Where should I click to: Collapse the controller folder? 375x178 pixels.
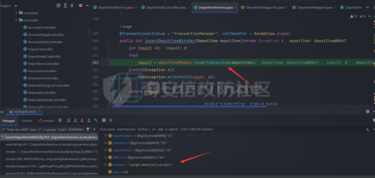(16, 20)
